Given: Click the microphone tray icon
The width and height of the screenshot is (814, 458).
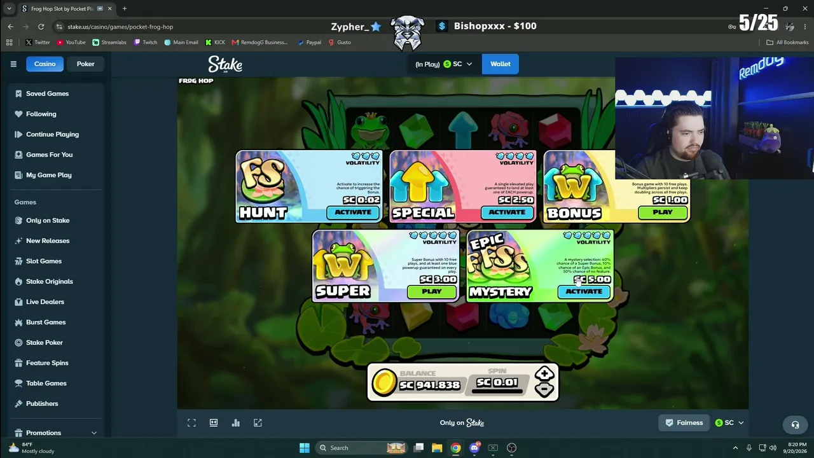Looking at the screenshot, I should click(748, 448).
